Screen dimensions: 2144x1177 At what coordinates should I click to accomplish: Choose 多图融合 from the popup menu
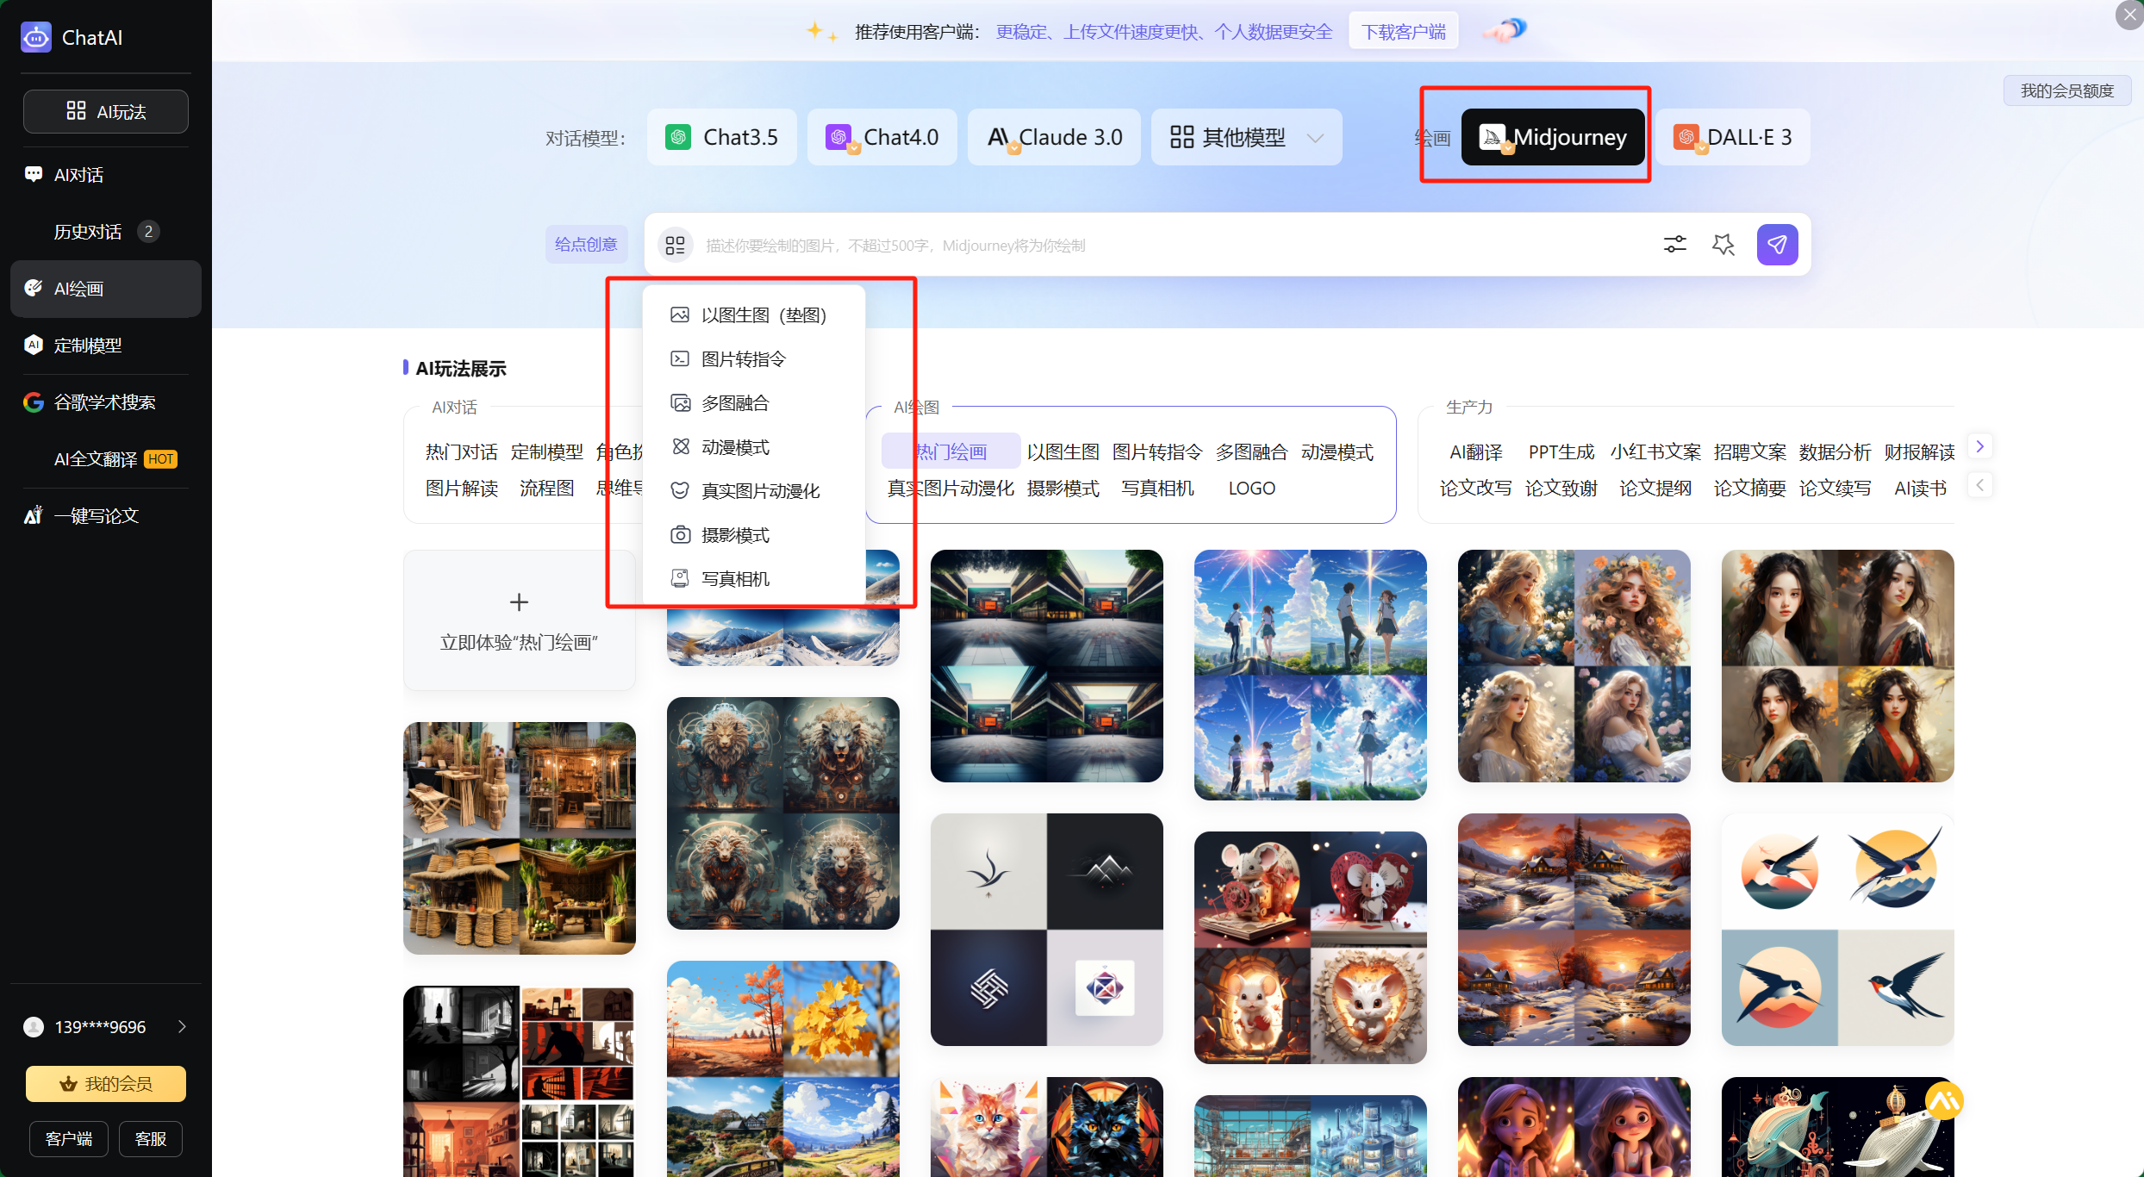click(x=734, y=403)
